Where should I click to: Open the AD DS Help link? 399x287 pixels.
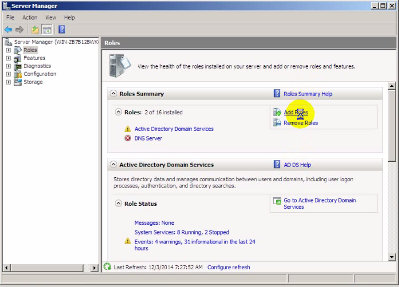coord(297,165)
